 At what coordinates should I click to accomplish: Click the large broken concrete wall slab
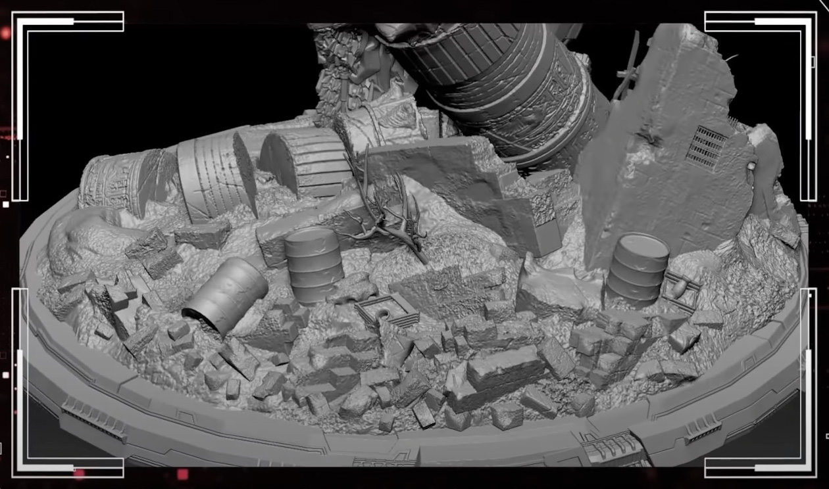click(x=665, y=151)
